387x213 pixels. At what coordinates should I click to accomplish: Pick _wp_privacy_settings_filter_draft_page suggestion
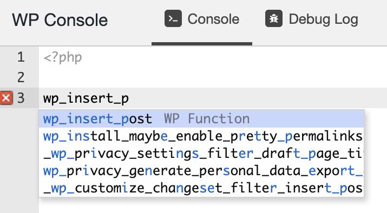(201, 154)
